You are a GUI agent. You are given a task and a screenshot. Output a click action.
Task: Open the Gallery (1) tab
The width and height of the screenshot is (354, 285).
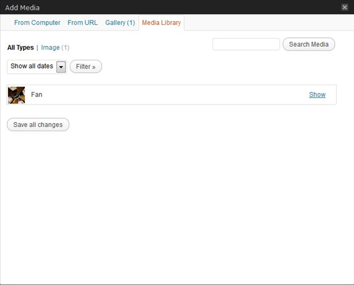(120, 22)
